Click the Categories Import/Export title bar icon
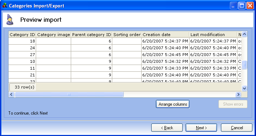Image resolution: width=256 pixels, height=136 pixels. coord(5,6)
